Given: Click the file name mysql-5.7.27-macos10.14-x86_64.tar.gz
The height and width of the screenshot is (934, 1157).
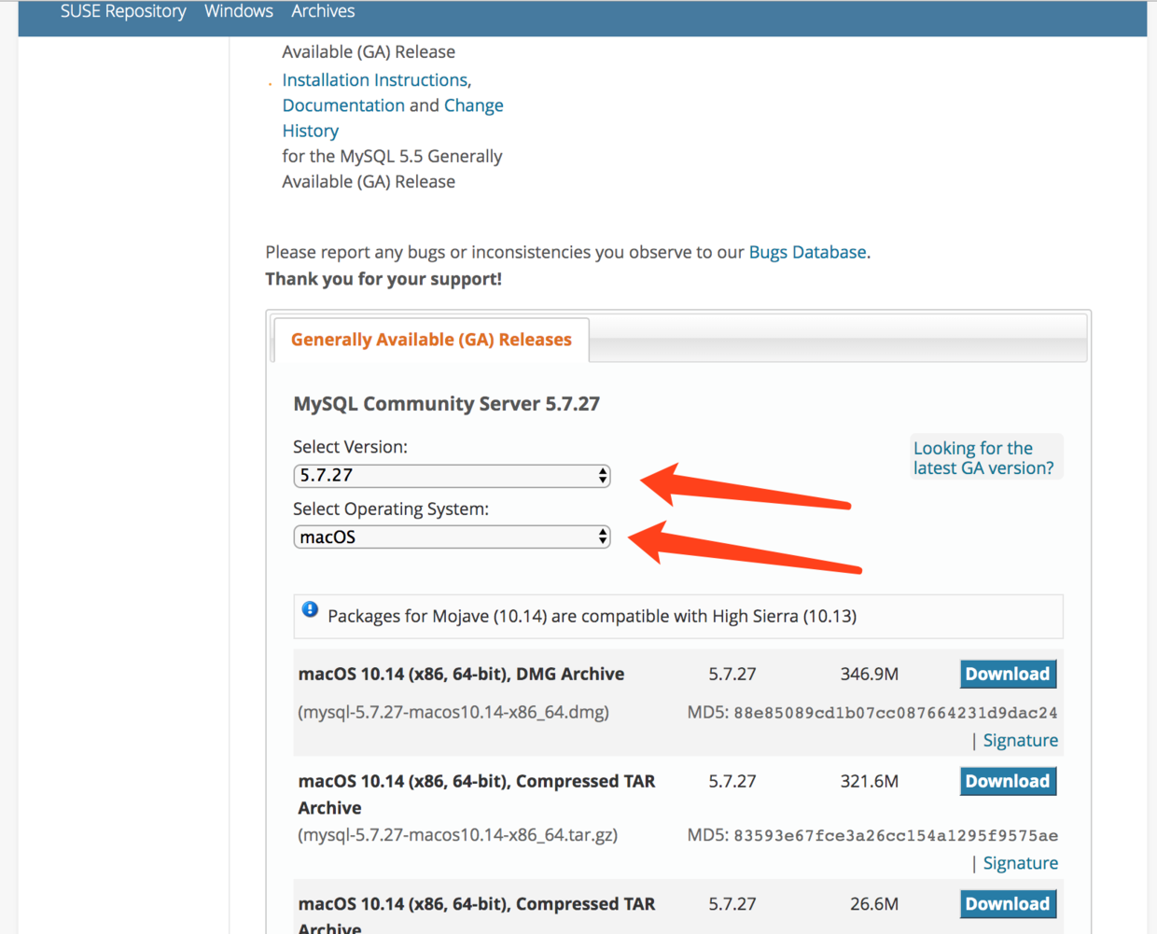Looking at the screenshot, I should pyautogui.click(x=458, y=835).
